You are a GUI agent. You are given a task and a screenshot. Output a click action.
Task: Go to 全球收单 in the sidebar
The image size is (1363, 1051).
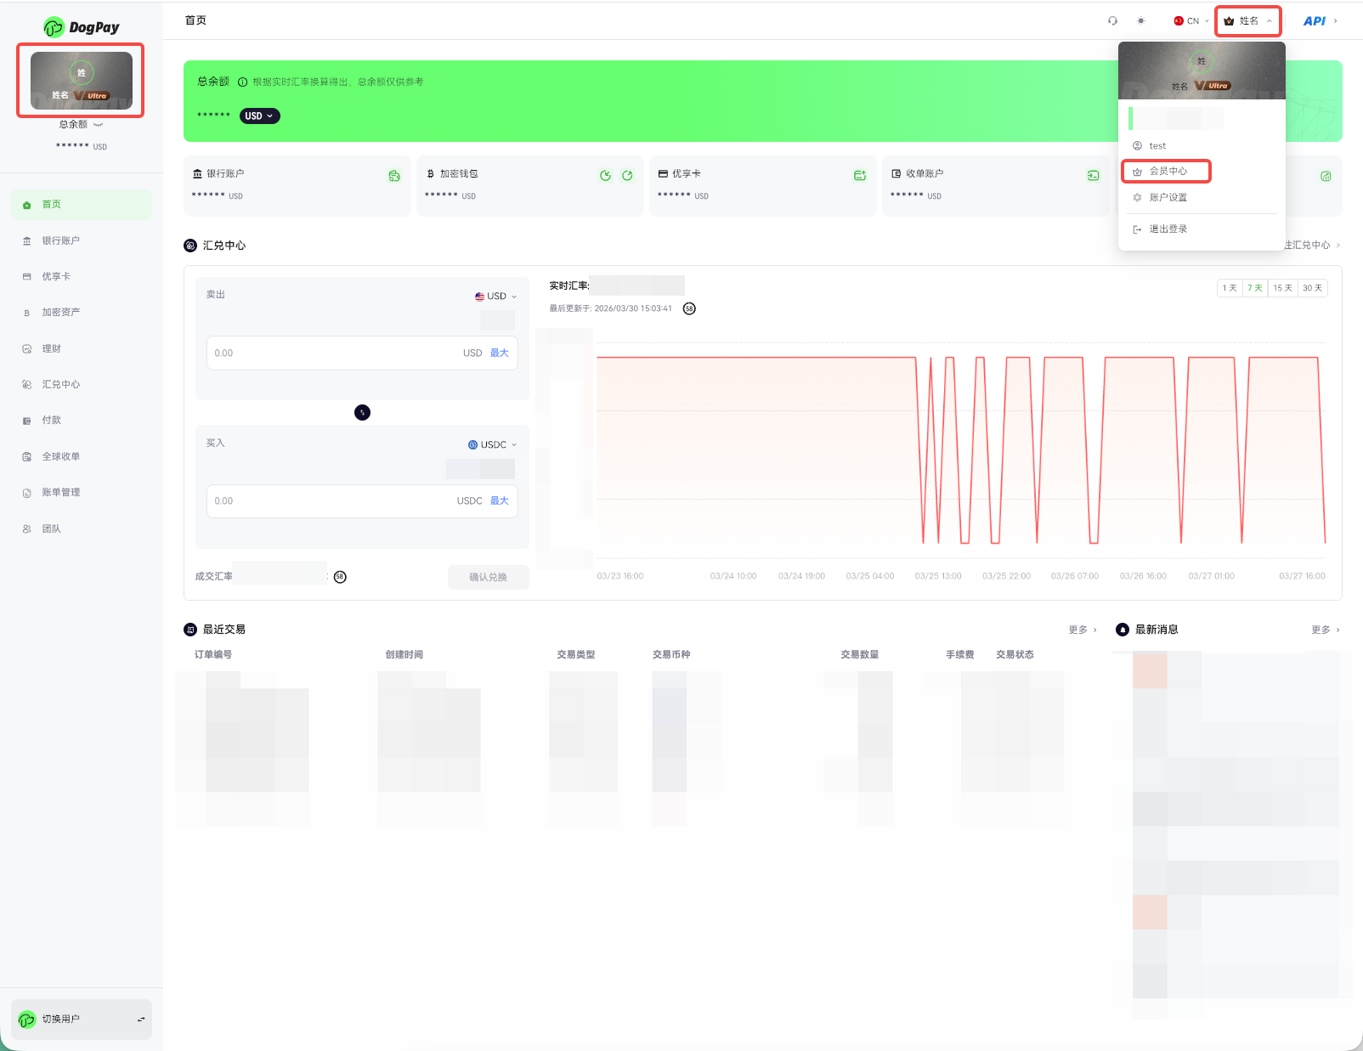point(82,457)
